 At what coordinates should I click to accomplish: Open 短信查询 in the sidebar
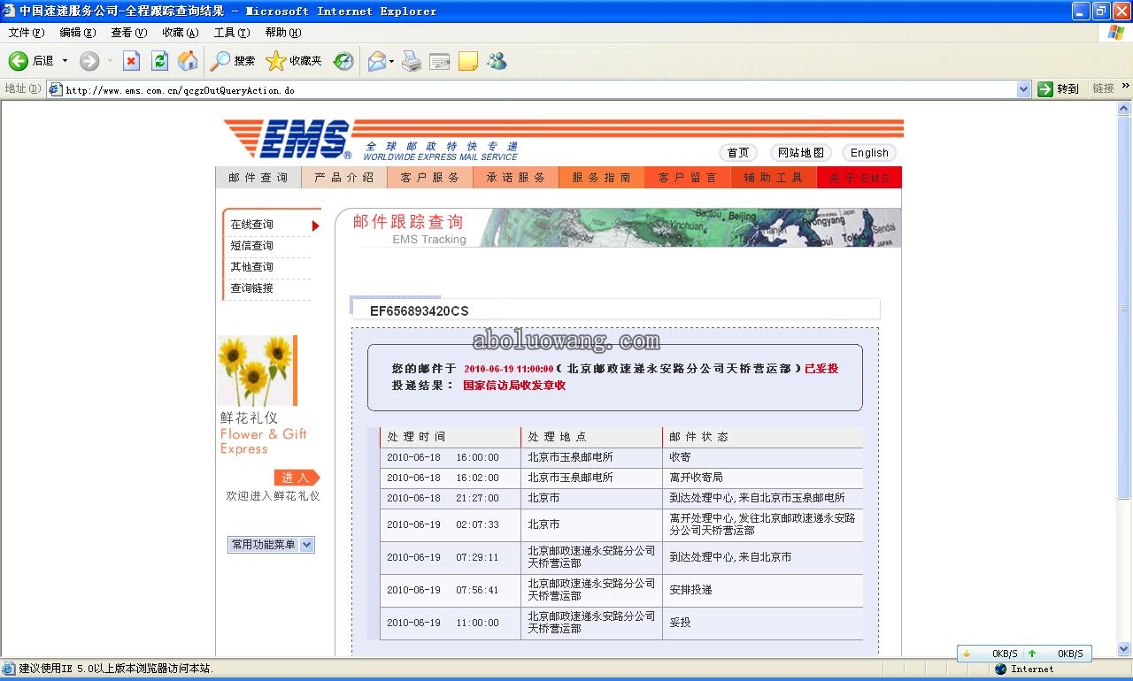point(252,246)
